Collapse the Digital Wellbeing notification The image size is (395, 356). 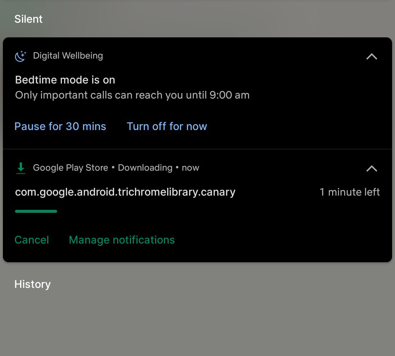[x=372, y=56]
